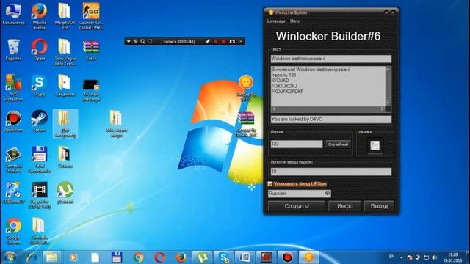The width and height of the screenshot is (470, 264).
Task: Open the Bandicam recording bar dropdown arrow
Action: pyautogui.click(x=129, y=41)
